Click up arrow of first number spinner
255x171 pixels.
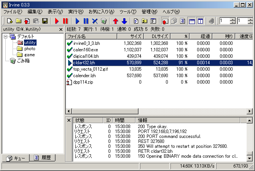coord(233,19)
